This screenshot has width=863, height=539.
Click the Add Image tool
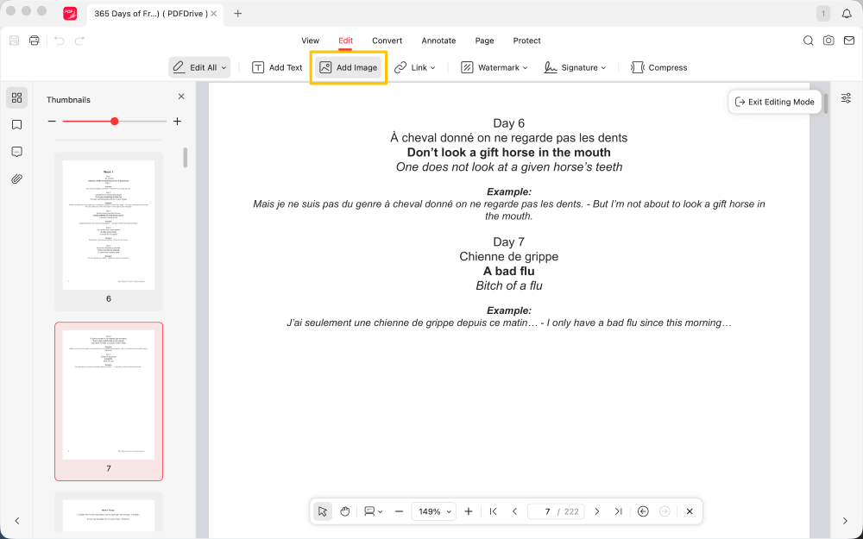tap(349, 67)
